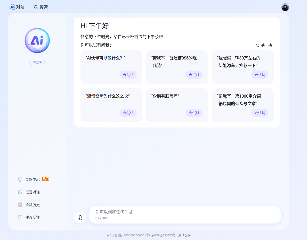The width and height of the screenshot is (307, 240).
Task: Click the 京ICP证030173号 footer link
Action: pyautogui.click(x=163, y=235)
